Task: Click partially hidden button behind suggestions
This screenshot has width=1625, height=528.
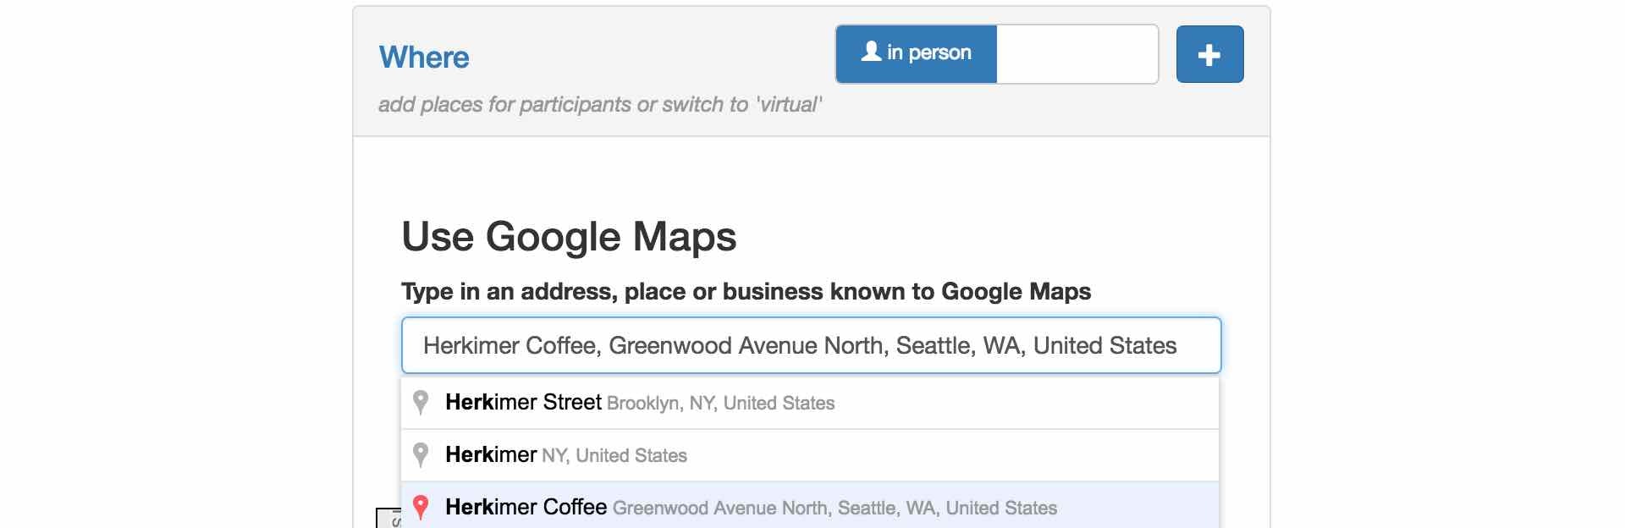Action: [x=388, y=518]
